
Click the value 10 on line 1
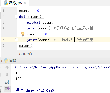tap(37, 11)
